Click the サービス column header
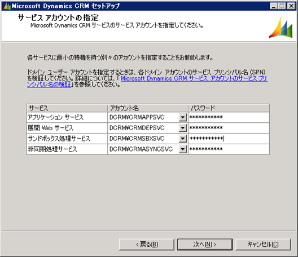 [x=67, y=108]
